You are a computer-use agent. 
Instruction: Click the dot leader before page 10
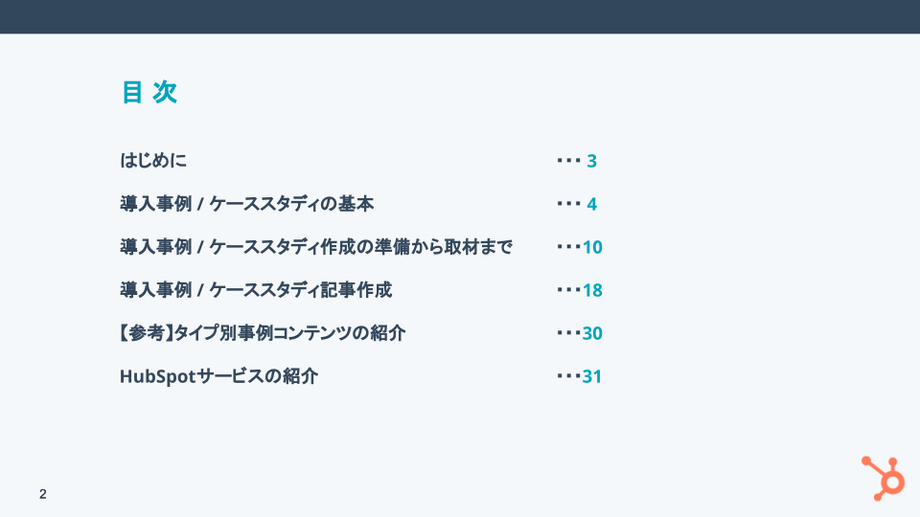coord(568,247)
